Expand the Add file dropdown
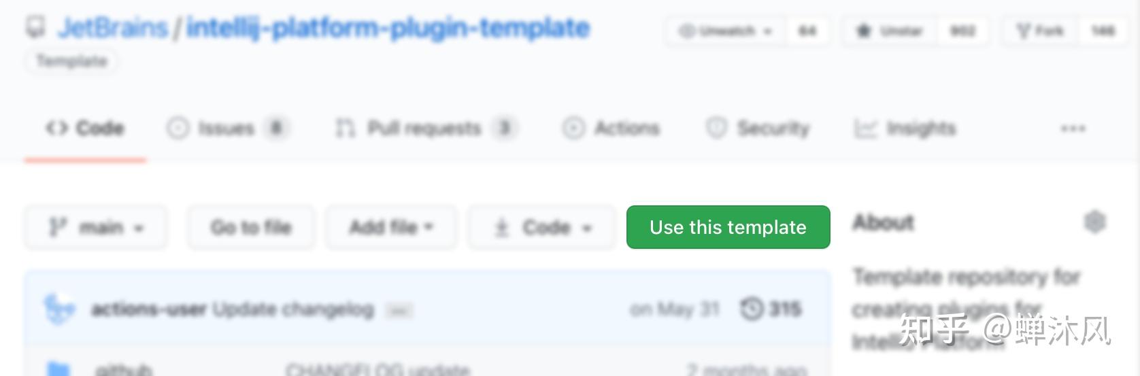The height and width of the screenshot is (376, 1140). click(x=391, y=227)
